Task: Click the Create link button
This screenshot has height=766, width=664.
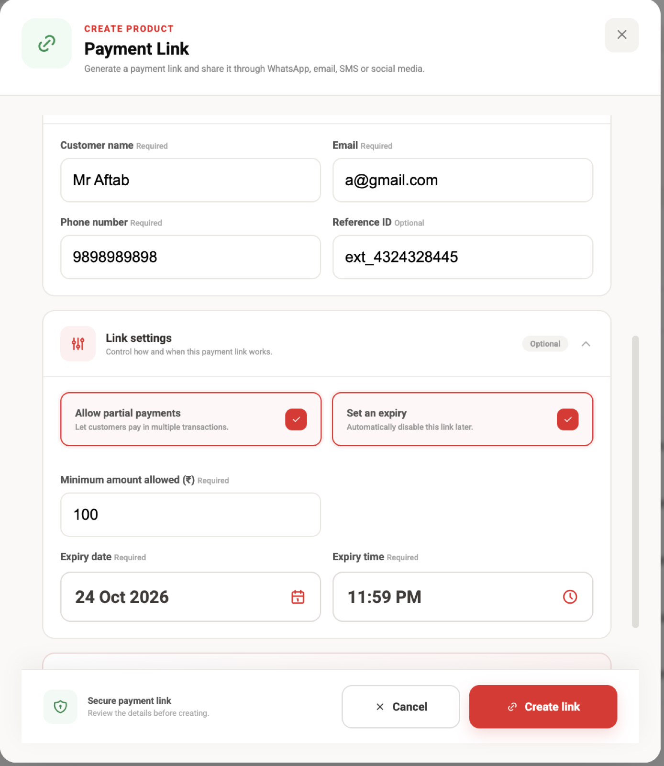Action: pyautogui.click(x=543, y=707)
